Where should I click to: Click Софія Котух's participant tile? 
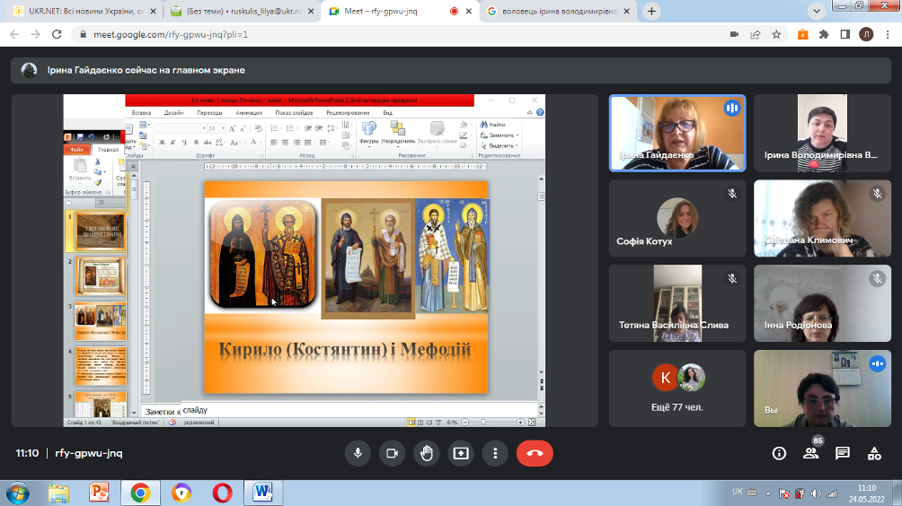click(x=676, y=217)
